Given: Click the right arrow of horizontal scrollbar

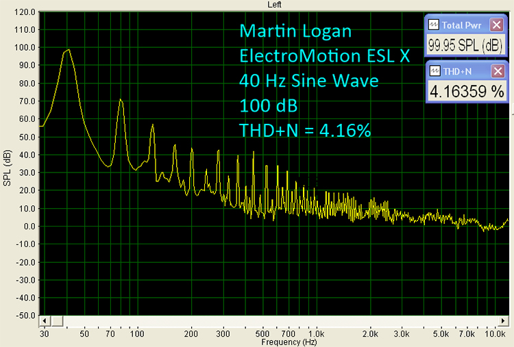Looking at the screenshot, I should click(x=503, y=321).
